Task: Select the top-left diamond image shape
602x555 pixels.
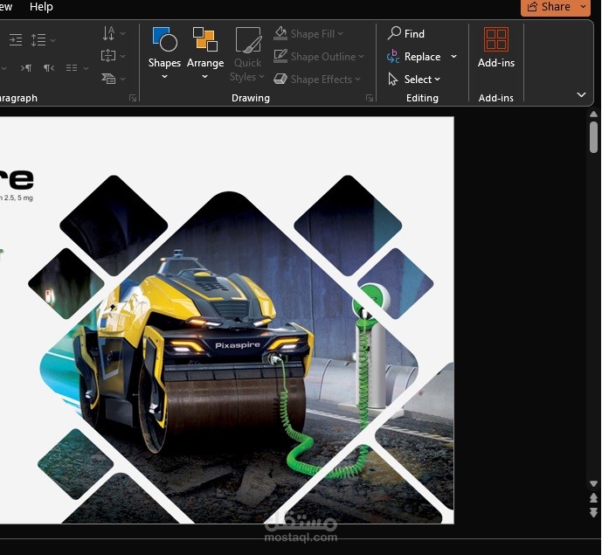Action: tap(114, 225)
